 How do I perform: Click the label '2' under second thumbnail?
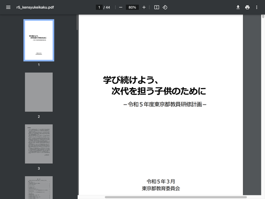click(x=39, y=117)
